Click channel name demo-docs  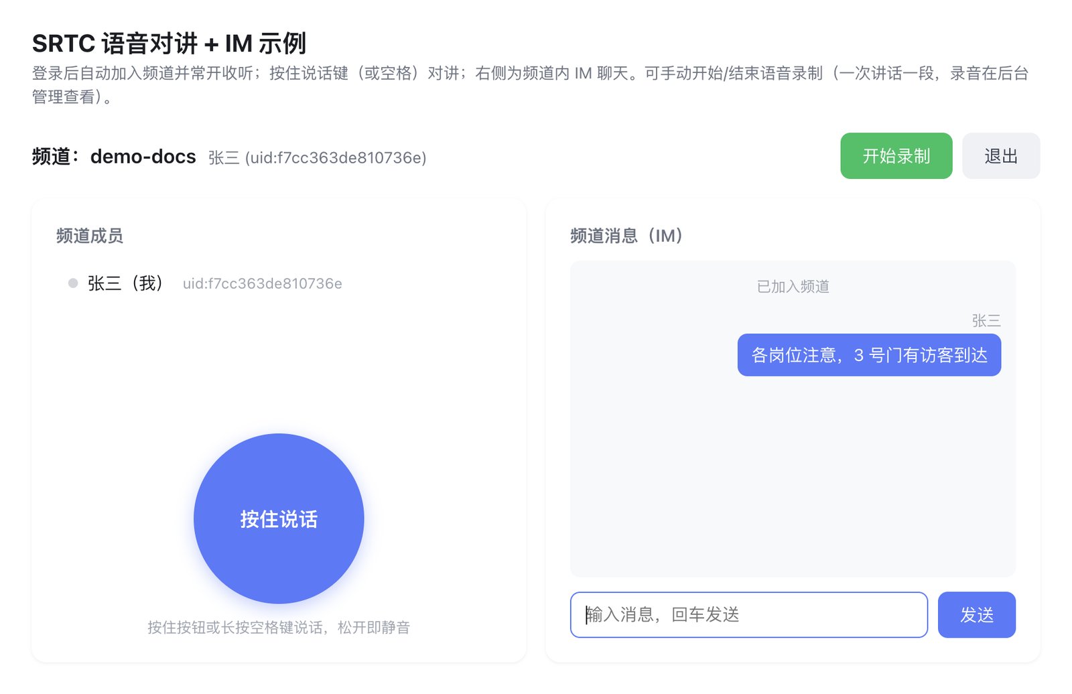click(x=143, y=157)
